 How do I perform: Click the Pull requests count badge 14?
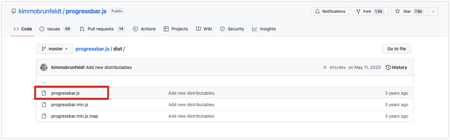pos(121,29)
